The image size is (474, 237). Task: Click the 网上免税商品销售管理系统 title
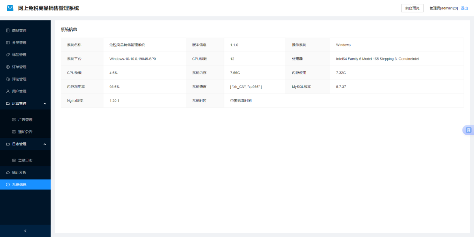tap(49, 8)
